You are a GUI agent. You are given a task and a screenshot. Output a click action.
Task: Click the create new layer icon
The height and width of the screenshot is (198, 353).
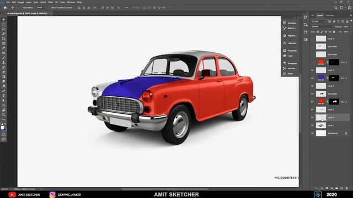[x=341, y=188]
